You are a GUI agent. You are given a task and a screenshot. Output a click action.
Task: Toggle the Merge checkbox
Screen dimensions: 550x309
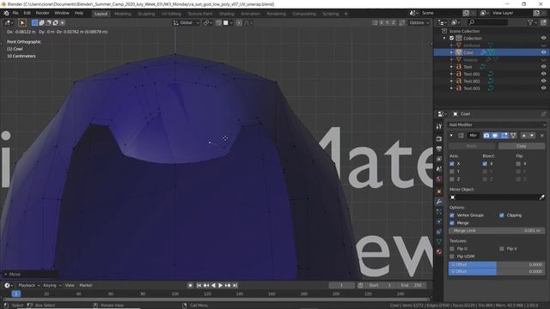(452, 223)
